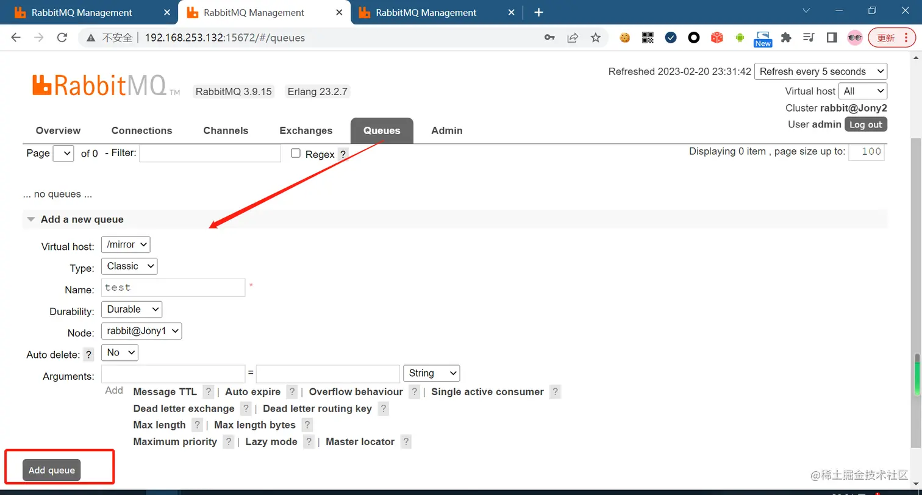Click the argument key input field
This screenshot has height=495, width=922.
click(x=173, y=374)
